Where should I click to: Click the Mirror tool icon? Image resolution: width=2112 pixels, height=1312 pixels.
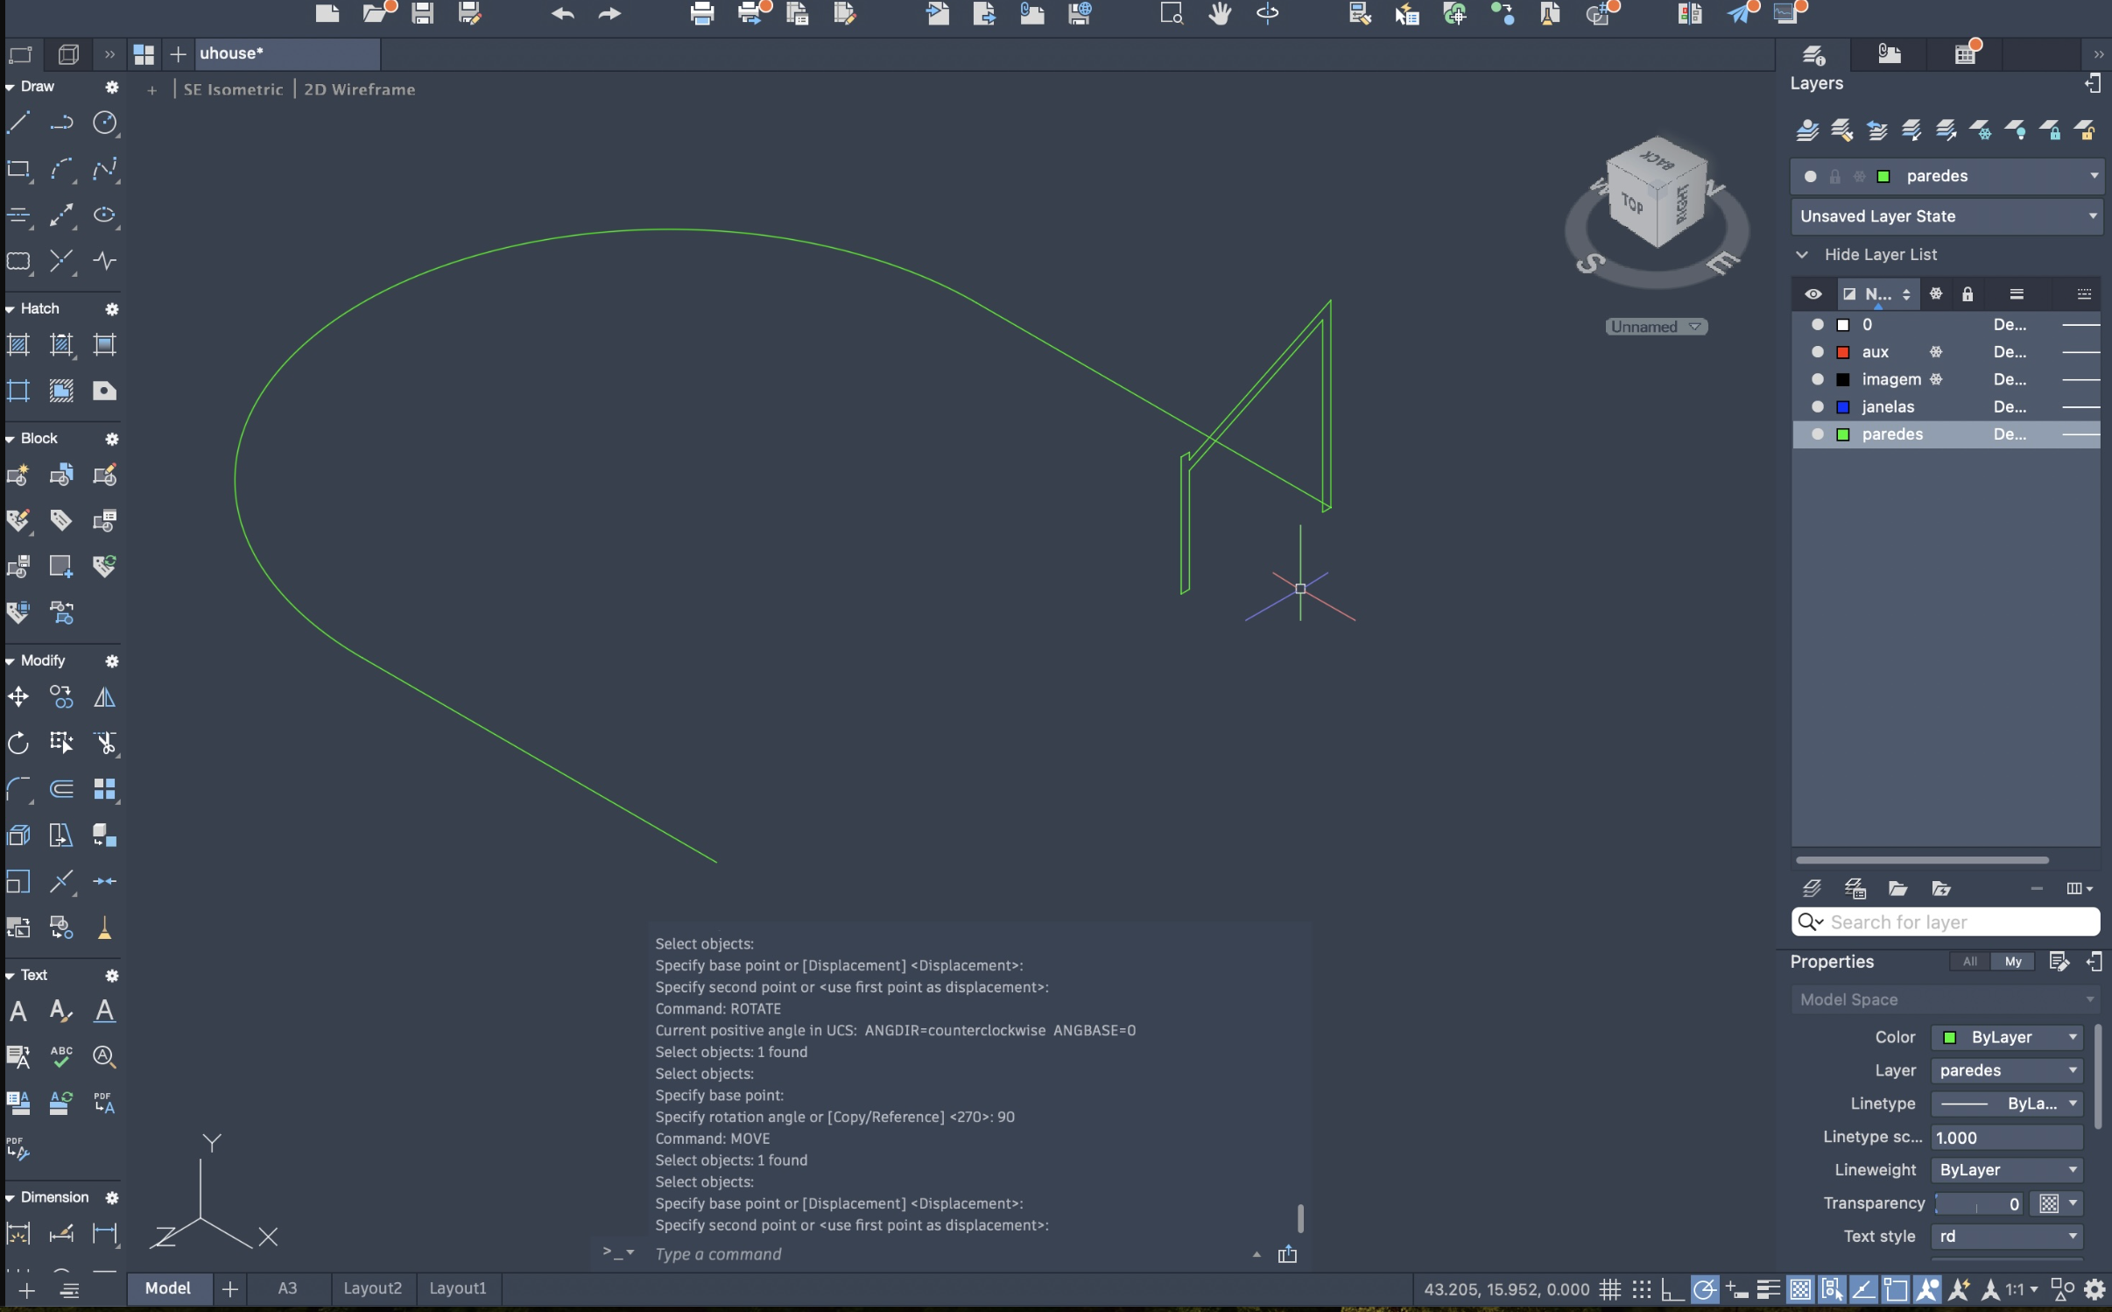104,697
